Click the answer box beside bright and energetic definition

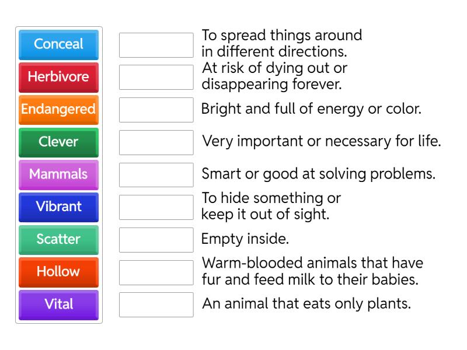click(156, 109)
